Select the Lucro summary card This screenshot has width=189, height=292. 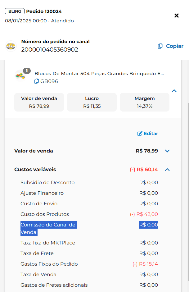(92, 102)
